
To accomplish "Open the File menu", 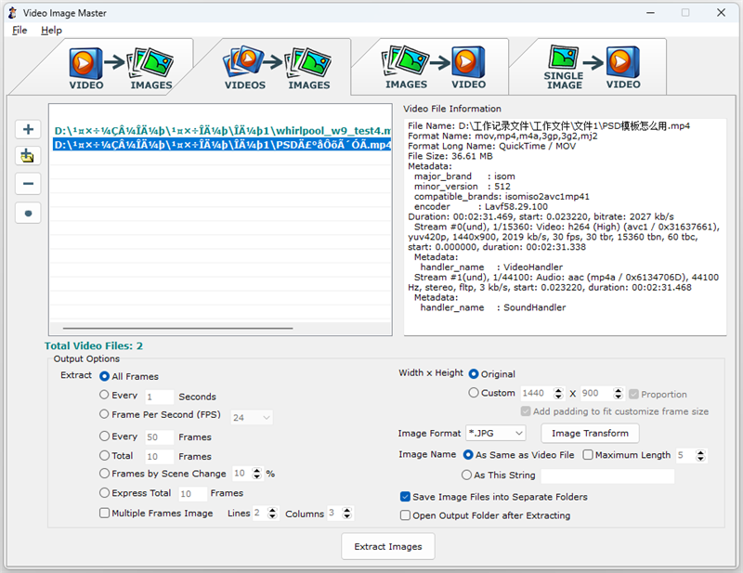I will [19, 30].
